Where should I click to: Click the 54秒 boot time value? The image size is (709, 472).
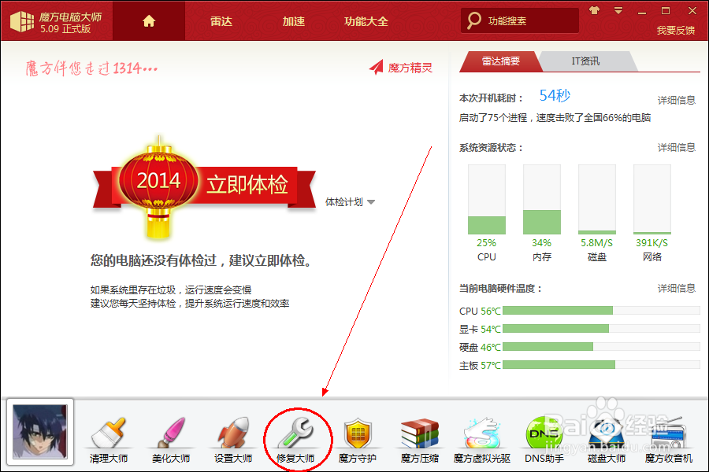[555, 95]
